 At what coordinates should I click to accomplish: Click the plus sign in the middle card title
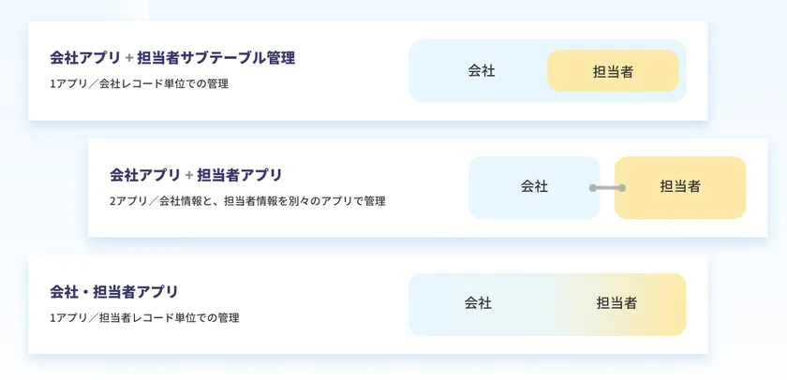188,175
